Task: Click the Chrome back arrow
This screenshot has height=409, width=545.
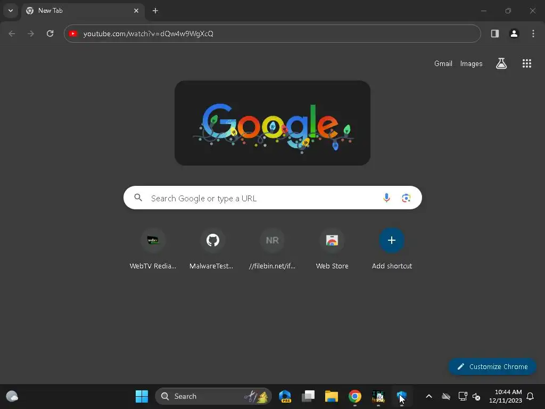Action: point(12,34)
